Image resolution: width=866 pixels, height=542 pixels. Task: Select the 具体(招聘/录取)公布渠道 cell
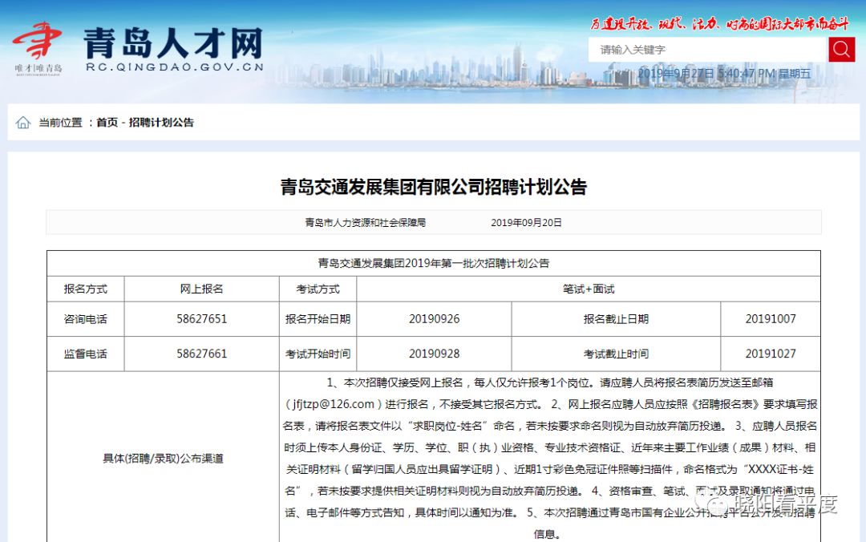click(x=163, y=459)
